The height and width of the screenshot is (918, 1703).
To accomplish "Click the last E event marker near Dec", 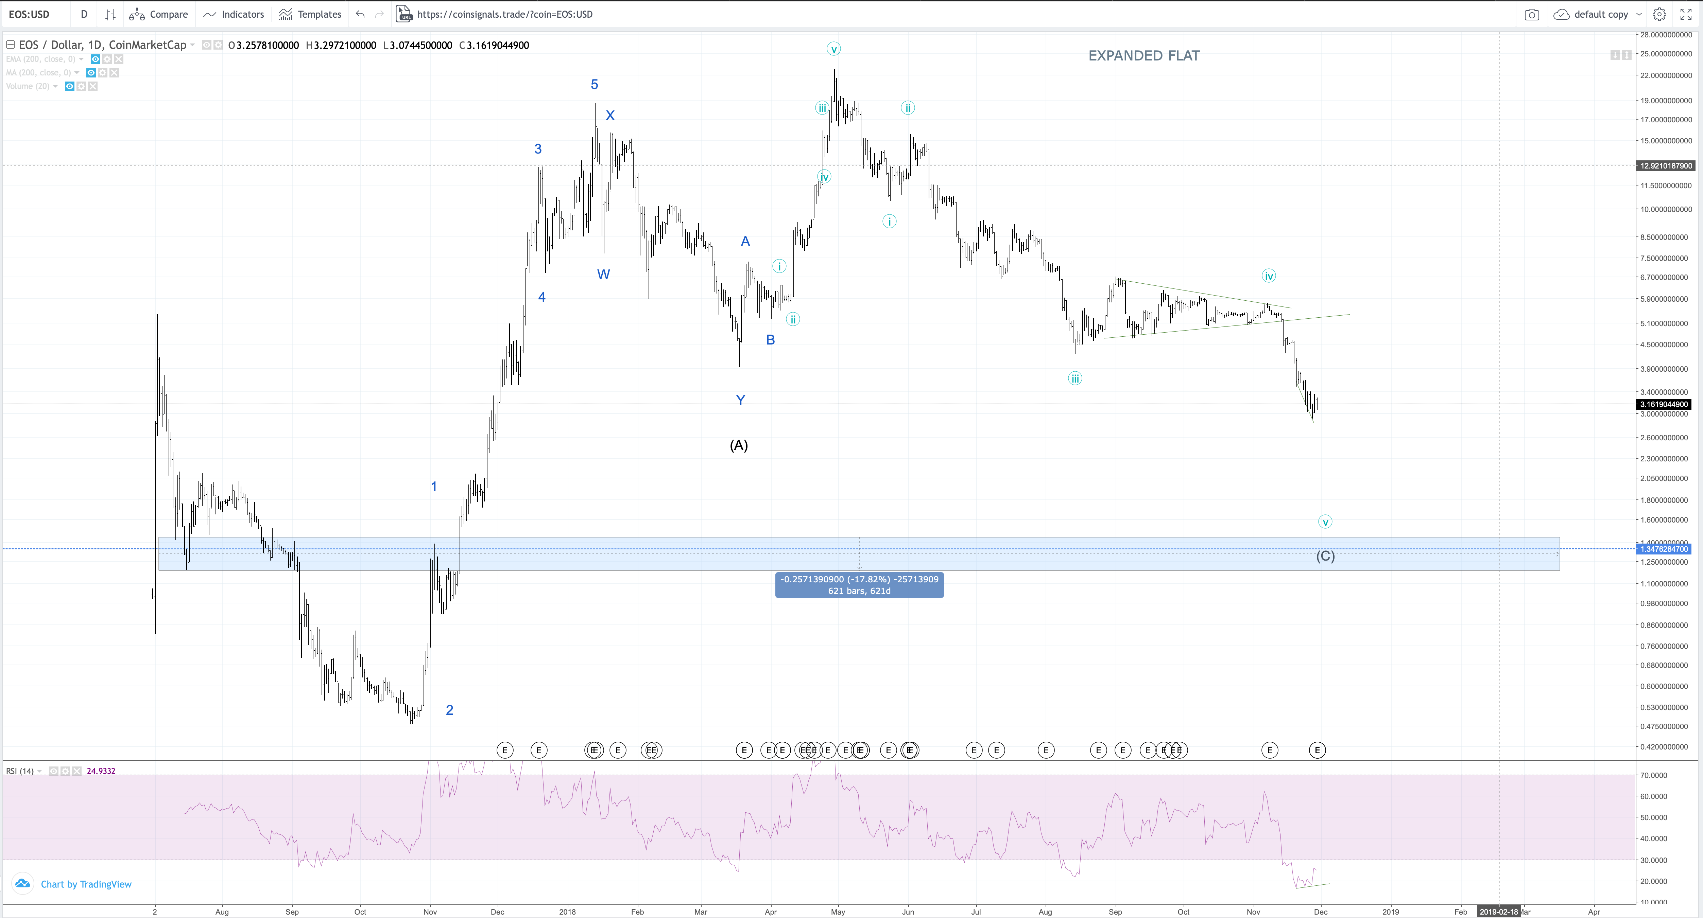I will [1317, 749].
